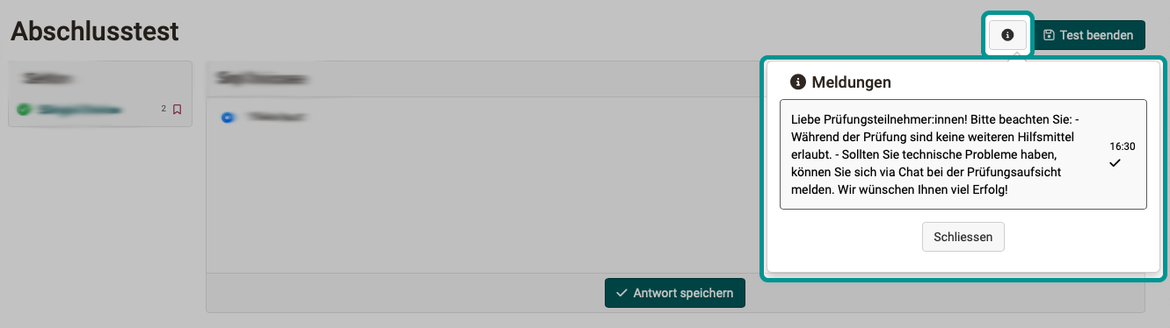1170x328 pixels.
Task: Click the read checkmark under 16:30
Action: click(1115, 163)
